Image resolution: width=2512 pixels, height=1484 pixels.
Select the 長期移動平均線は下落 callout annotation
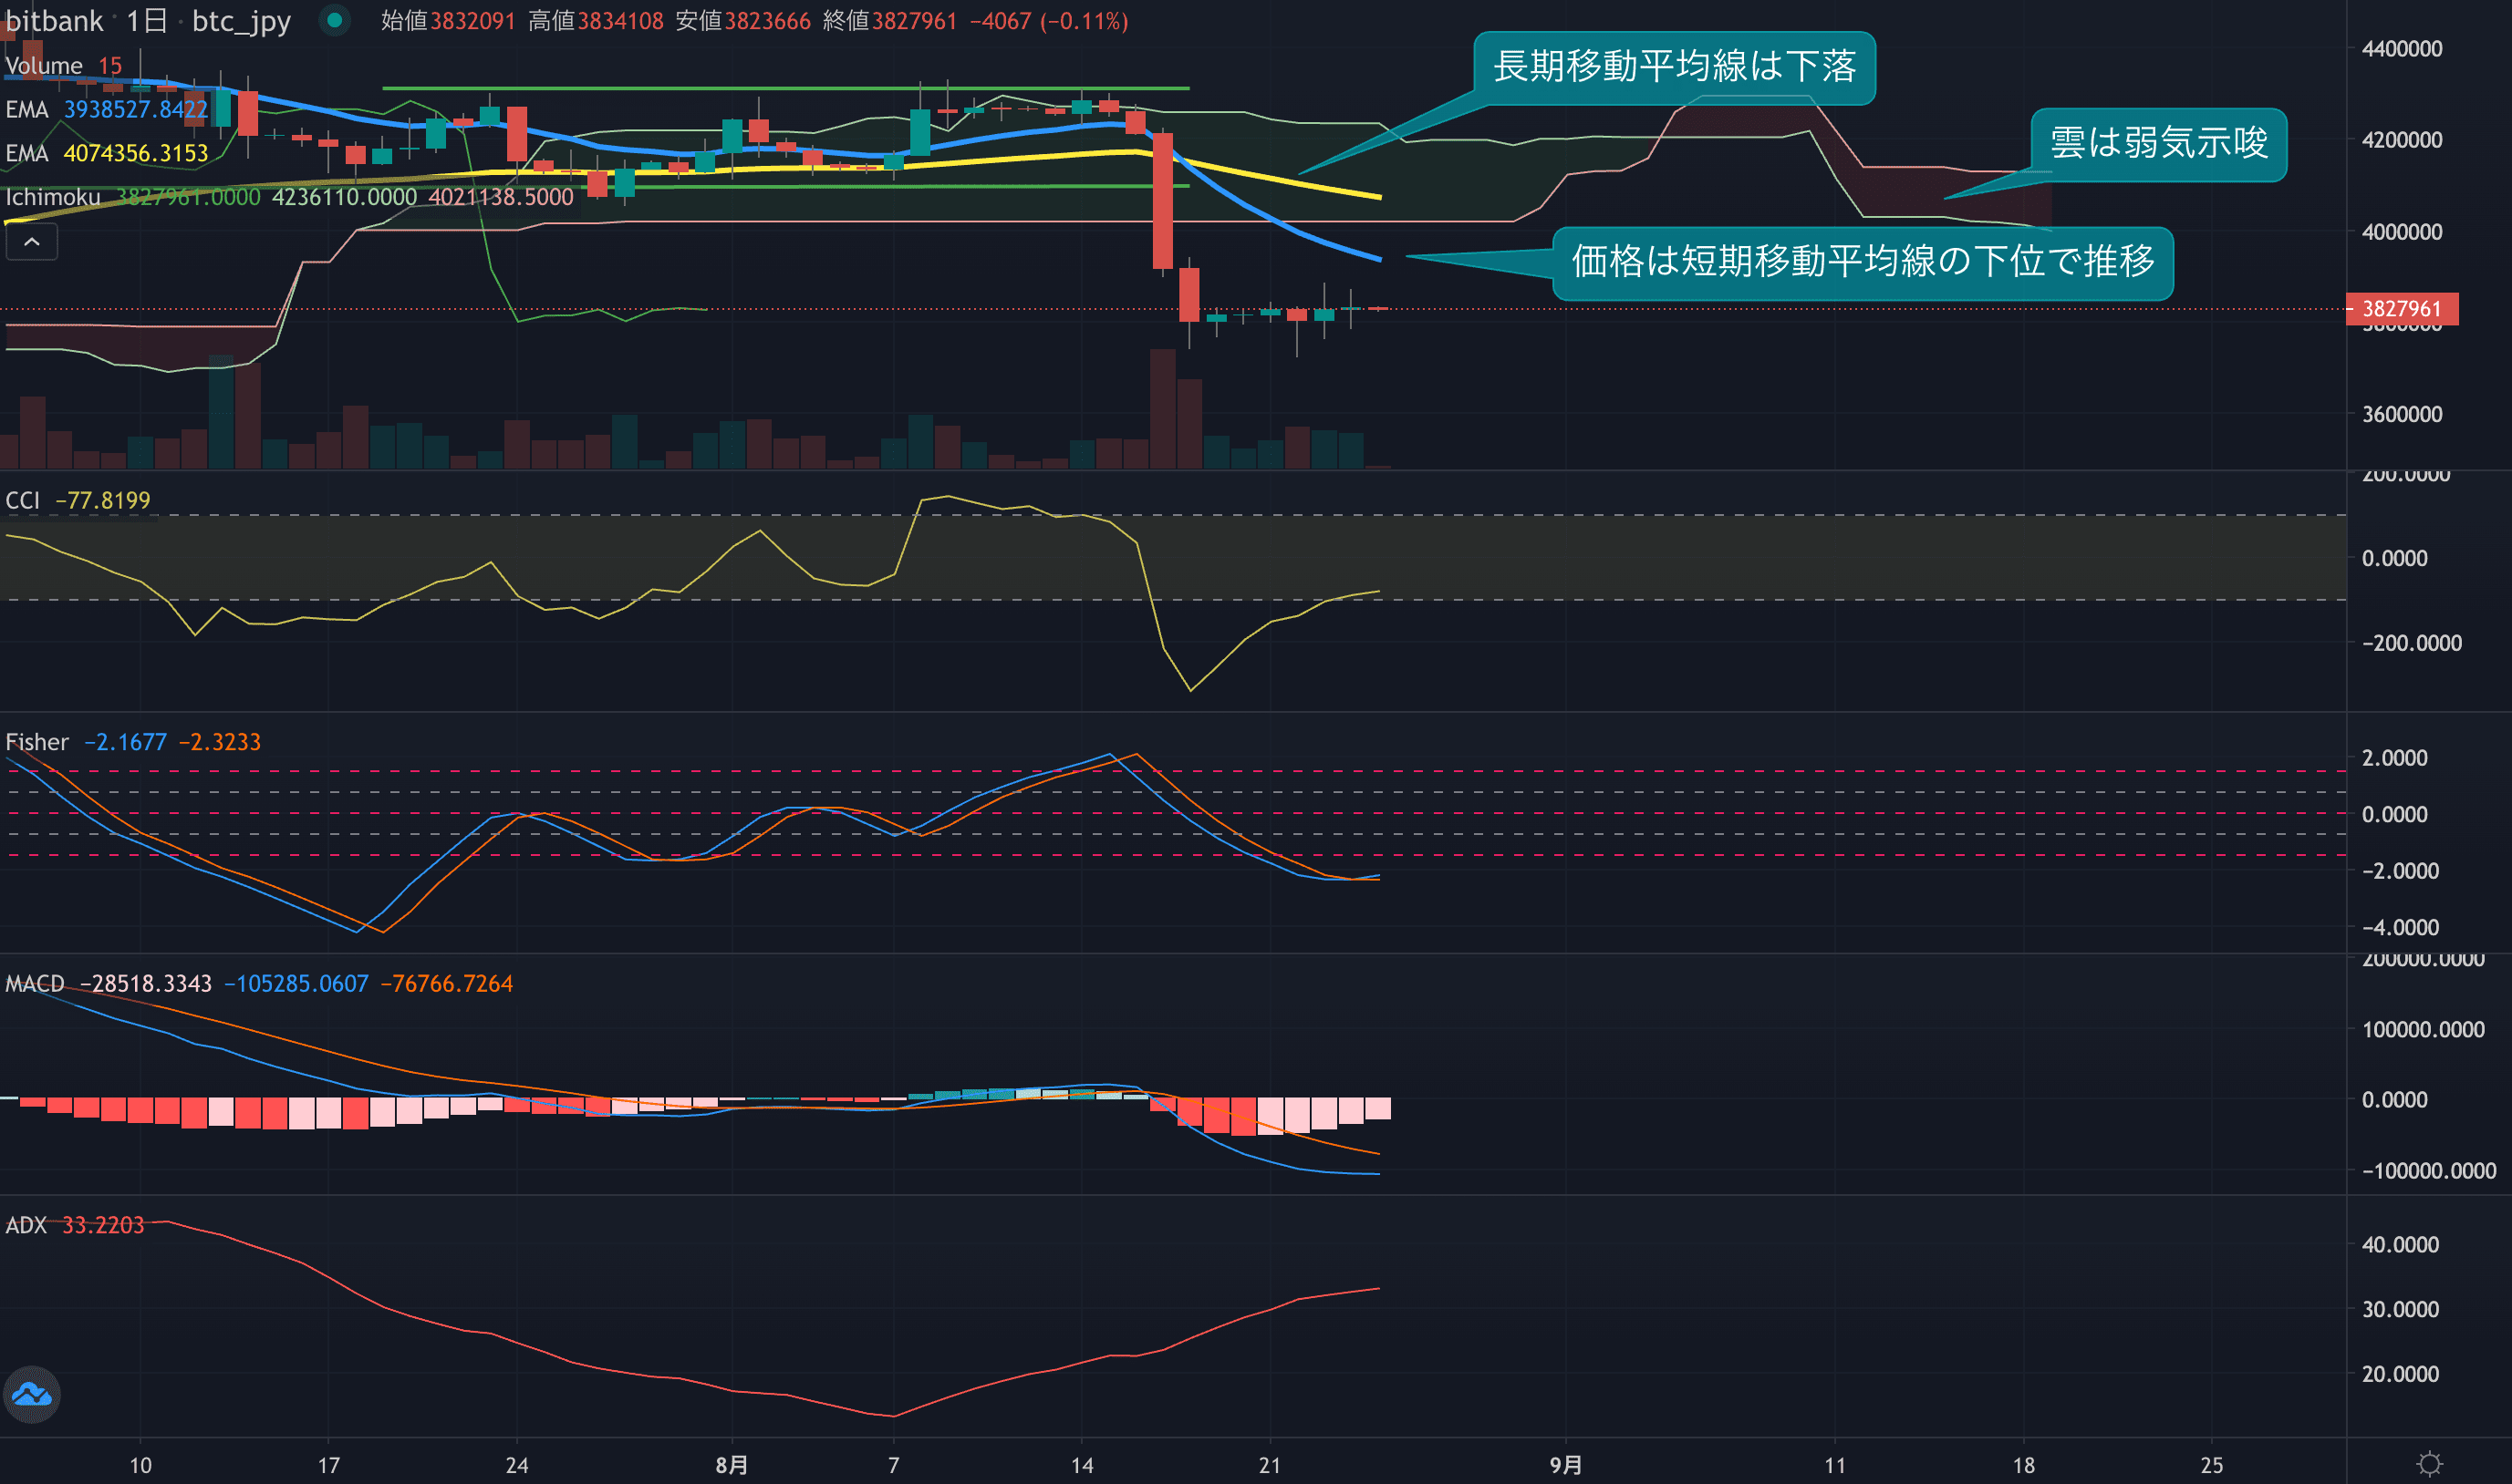(1674, 67)
